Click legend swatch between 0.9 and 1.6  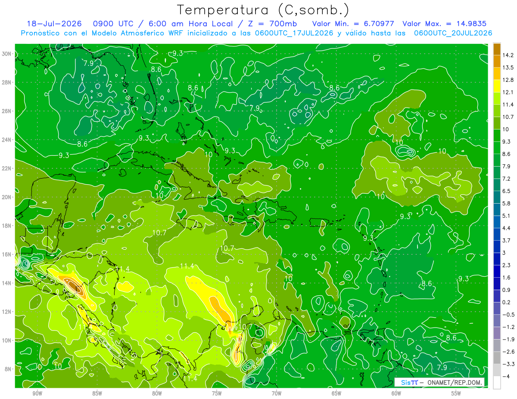497,284
